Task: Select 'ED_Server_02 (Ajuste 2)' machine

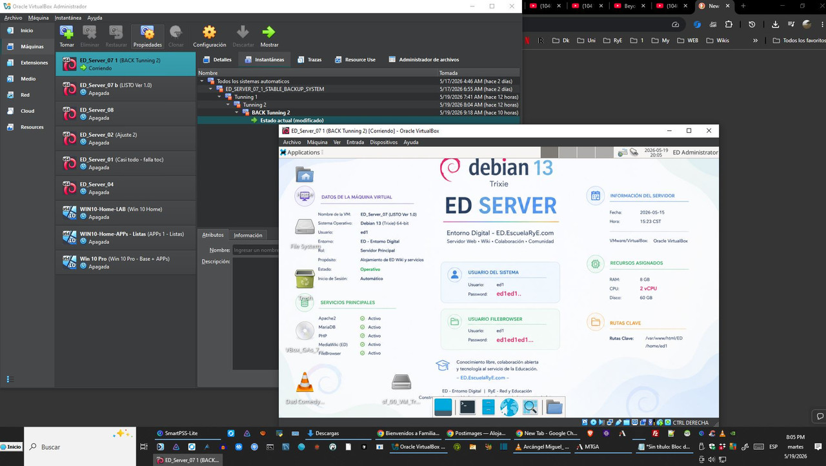Action: pos(126,139)
